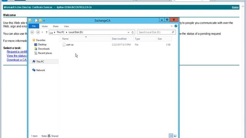Screen dimensions: 246x138
Task: Click the address bar drive icon
Action: tap(51, 32)
